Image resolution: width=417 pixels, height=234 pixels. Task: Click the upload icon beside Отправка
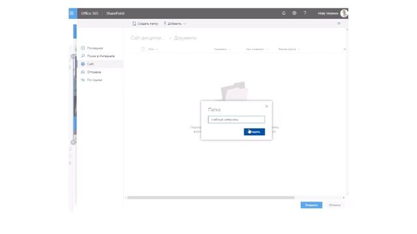pyautogui.click(x=83, y=72)
